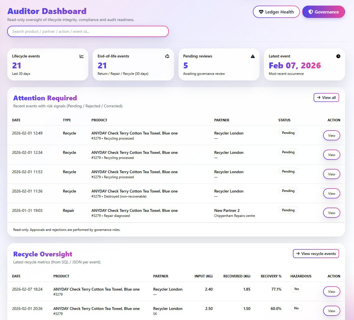Click the warning triangle icon on Pending reviews
This screenshot has width=354, height=320.
(253, 56)
